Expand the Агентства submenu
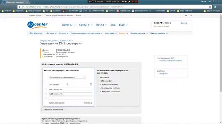The image size is (222, 124). [x=111, y=33]
